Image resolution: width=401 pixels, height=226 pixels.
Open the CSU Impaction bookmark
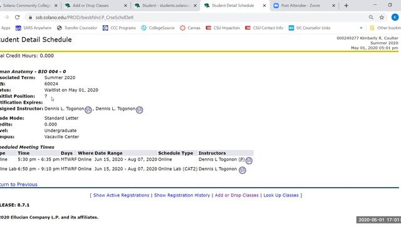pos(223,28)
